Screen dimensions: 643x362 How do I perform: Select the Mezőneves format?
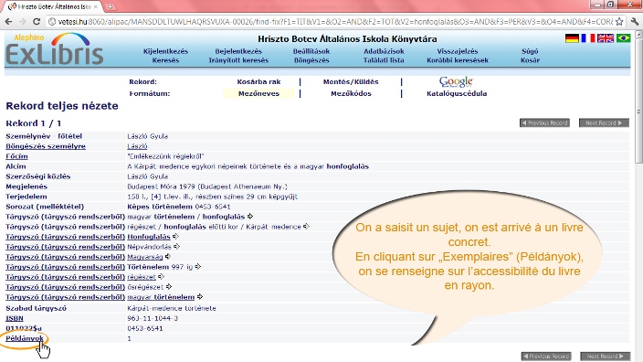(x=258, y=93)
